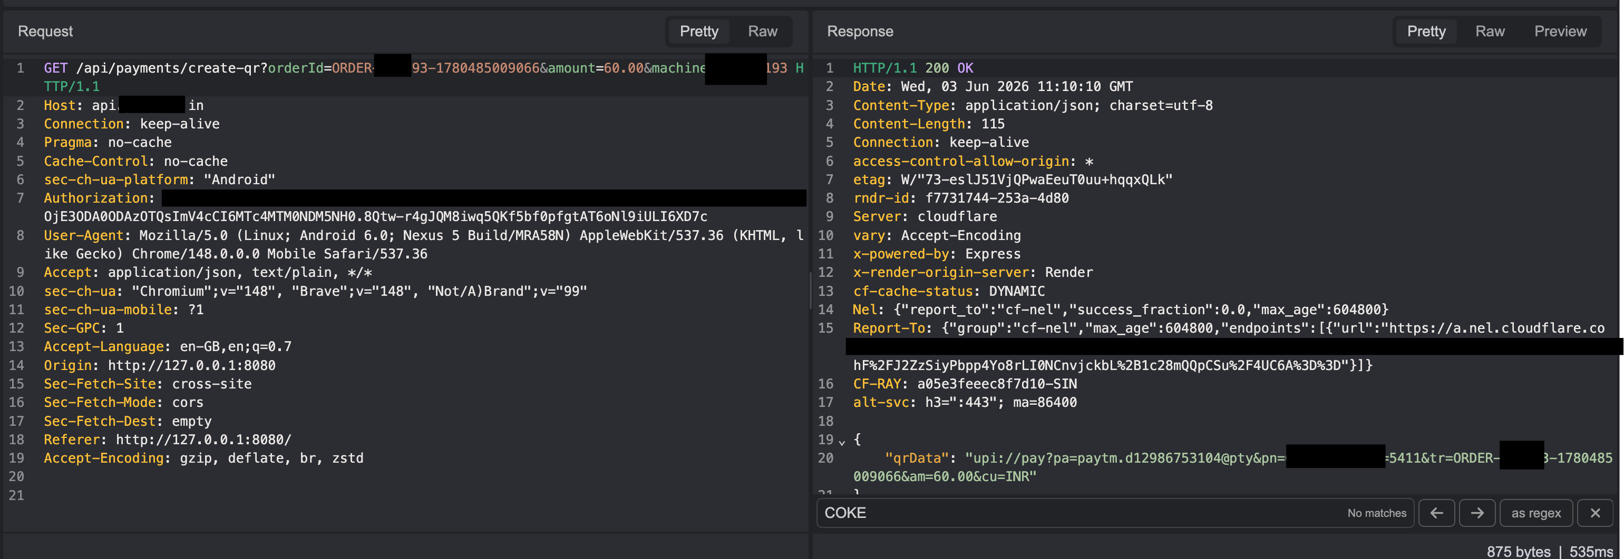Open the Response Preview tab
The height and width of the screenshot is (559, 1624).
1560,32
